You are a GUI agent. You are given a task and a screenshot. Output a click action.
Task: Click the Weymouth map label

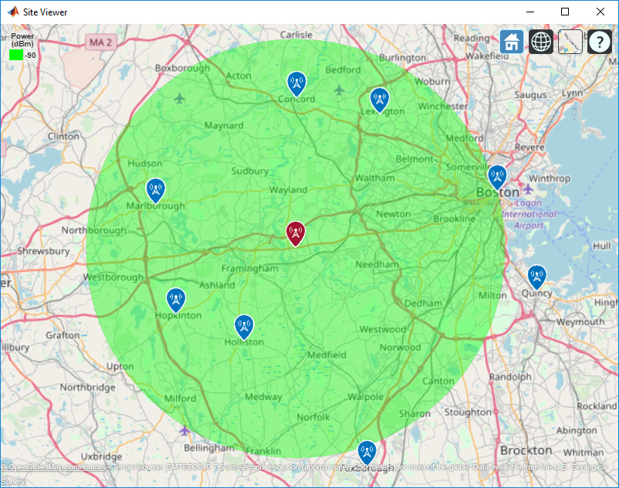580,322
